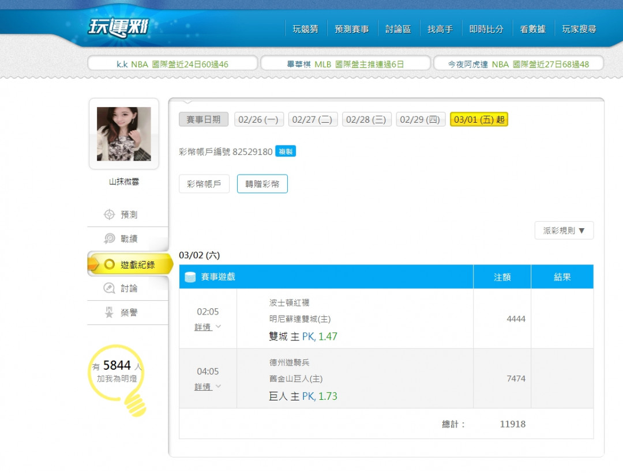623x473 pixels.
Task: Click the username 山抹微雲
Action: click(x=124, y=181)
